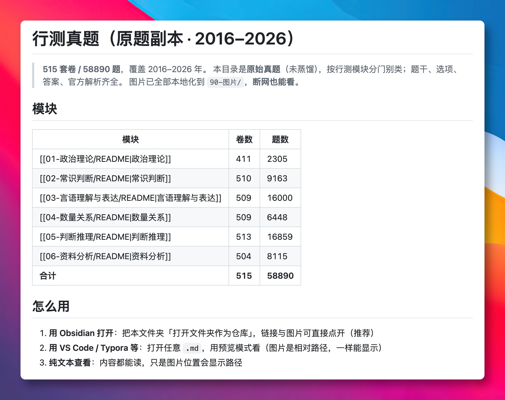Click bold text 515 套卷 / 58890 题

tap(82, 69)
